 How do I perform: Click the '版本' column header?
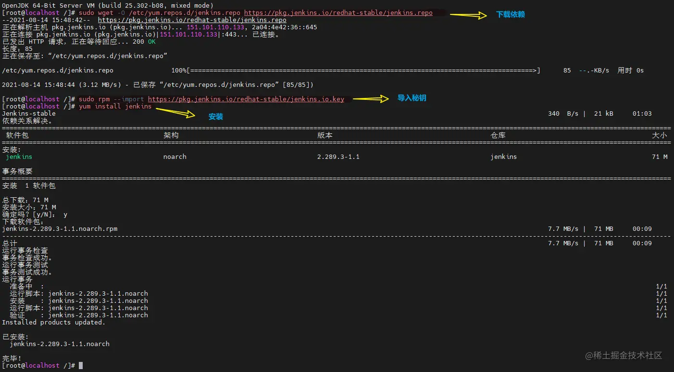(x=325, y=135)
